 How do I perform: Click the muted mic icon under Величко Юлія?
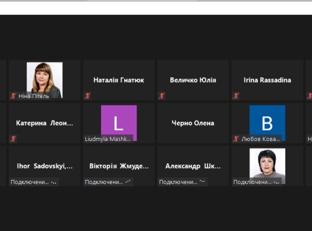click(162, 96)
